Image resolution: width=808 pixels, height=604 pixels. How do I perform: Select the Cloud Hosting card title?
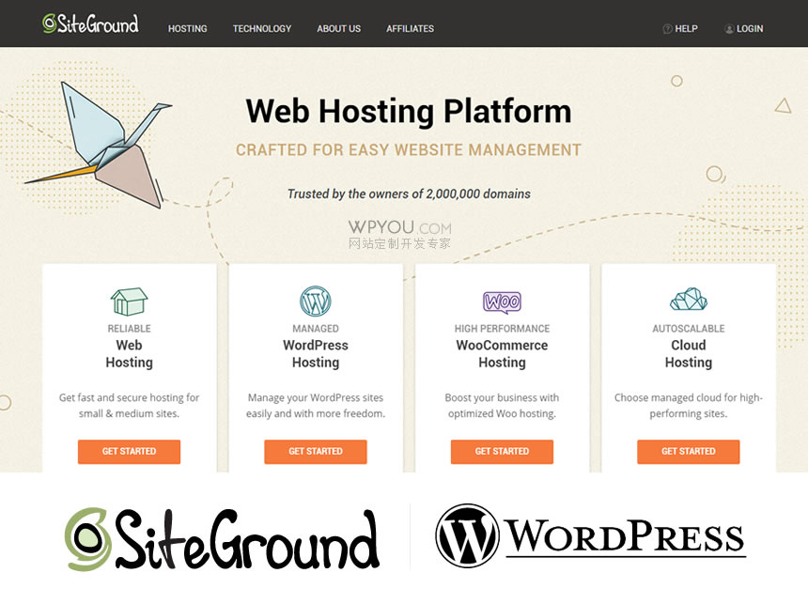tap(689, 353)
